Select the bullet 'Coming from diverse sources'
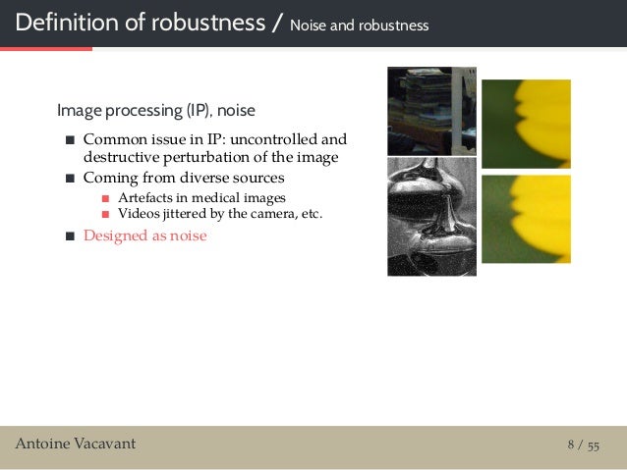The image size is (627, 470). pos(184,178)
